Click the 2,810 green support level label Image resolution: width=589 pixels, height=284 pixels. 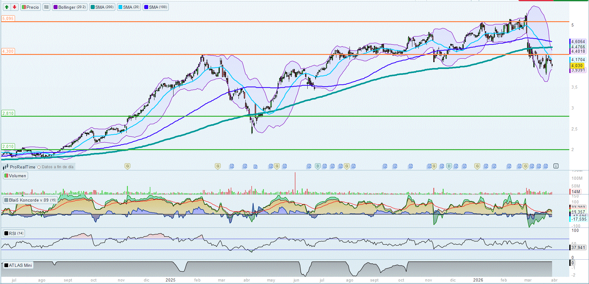tap(8, 113)
